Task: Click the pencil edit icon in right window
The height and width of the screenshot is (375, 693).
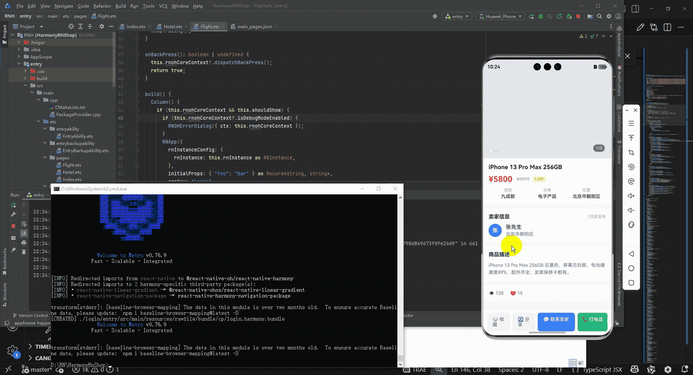Action: pyautogui.click(x=640, y=28)
